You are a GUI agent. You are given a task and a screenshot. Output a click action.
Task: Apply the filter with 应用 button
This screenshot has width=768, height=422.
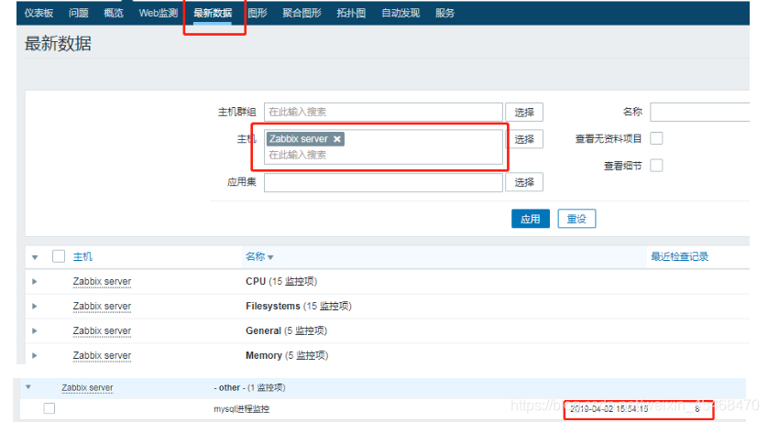tap(531, 219)
